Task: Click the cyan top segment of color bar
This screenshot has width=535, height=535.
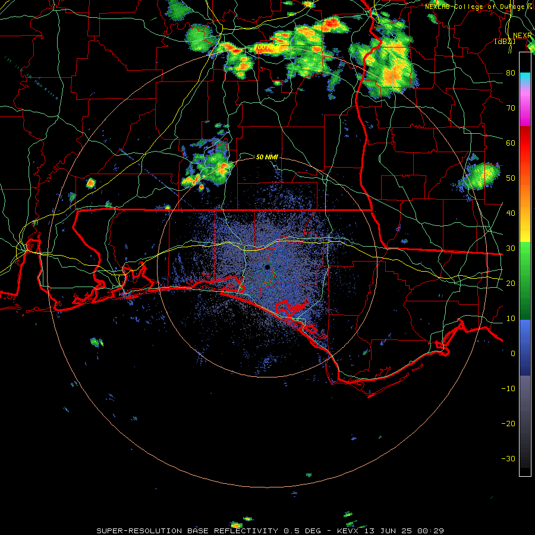Action: click(x=525, y=78)
